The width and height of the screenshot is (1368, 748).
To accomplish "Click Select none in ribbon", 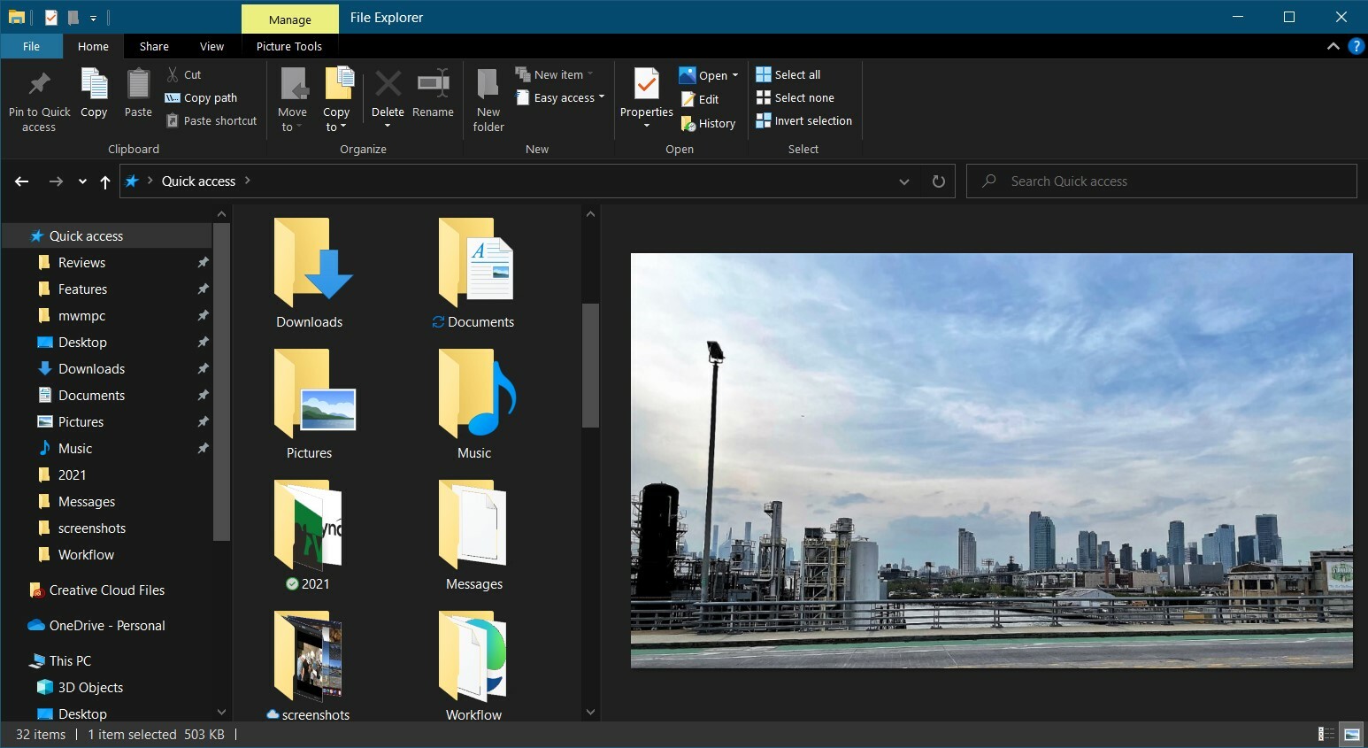I will point(795,98).
